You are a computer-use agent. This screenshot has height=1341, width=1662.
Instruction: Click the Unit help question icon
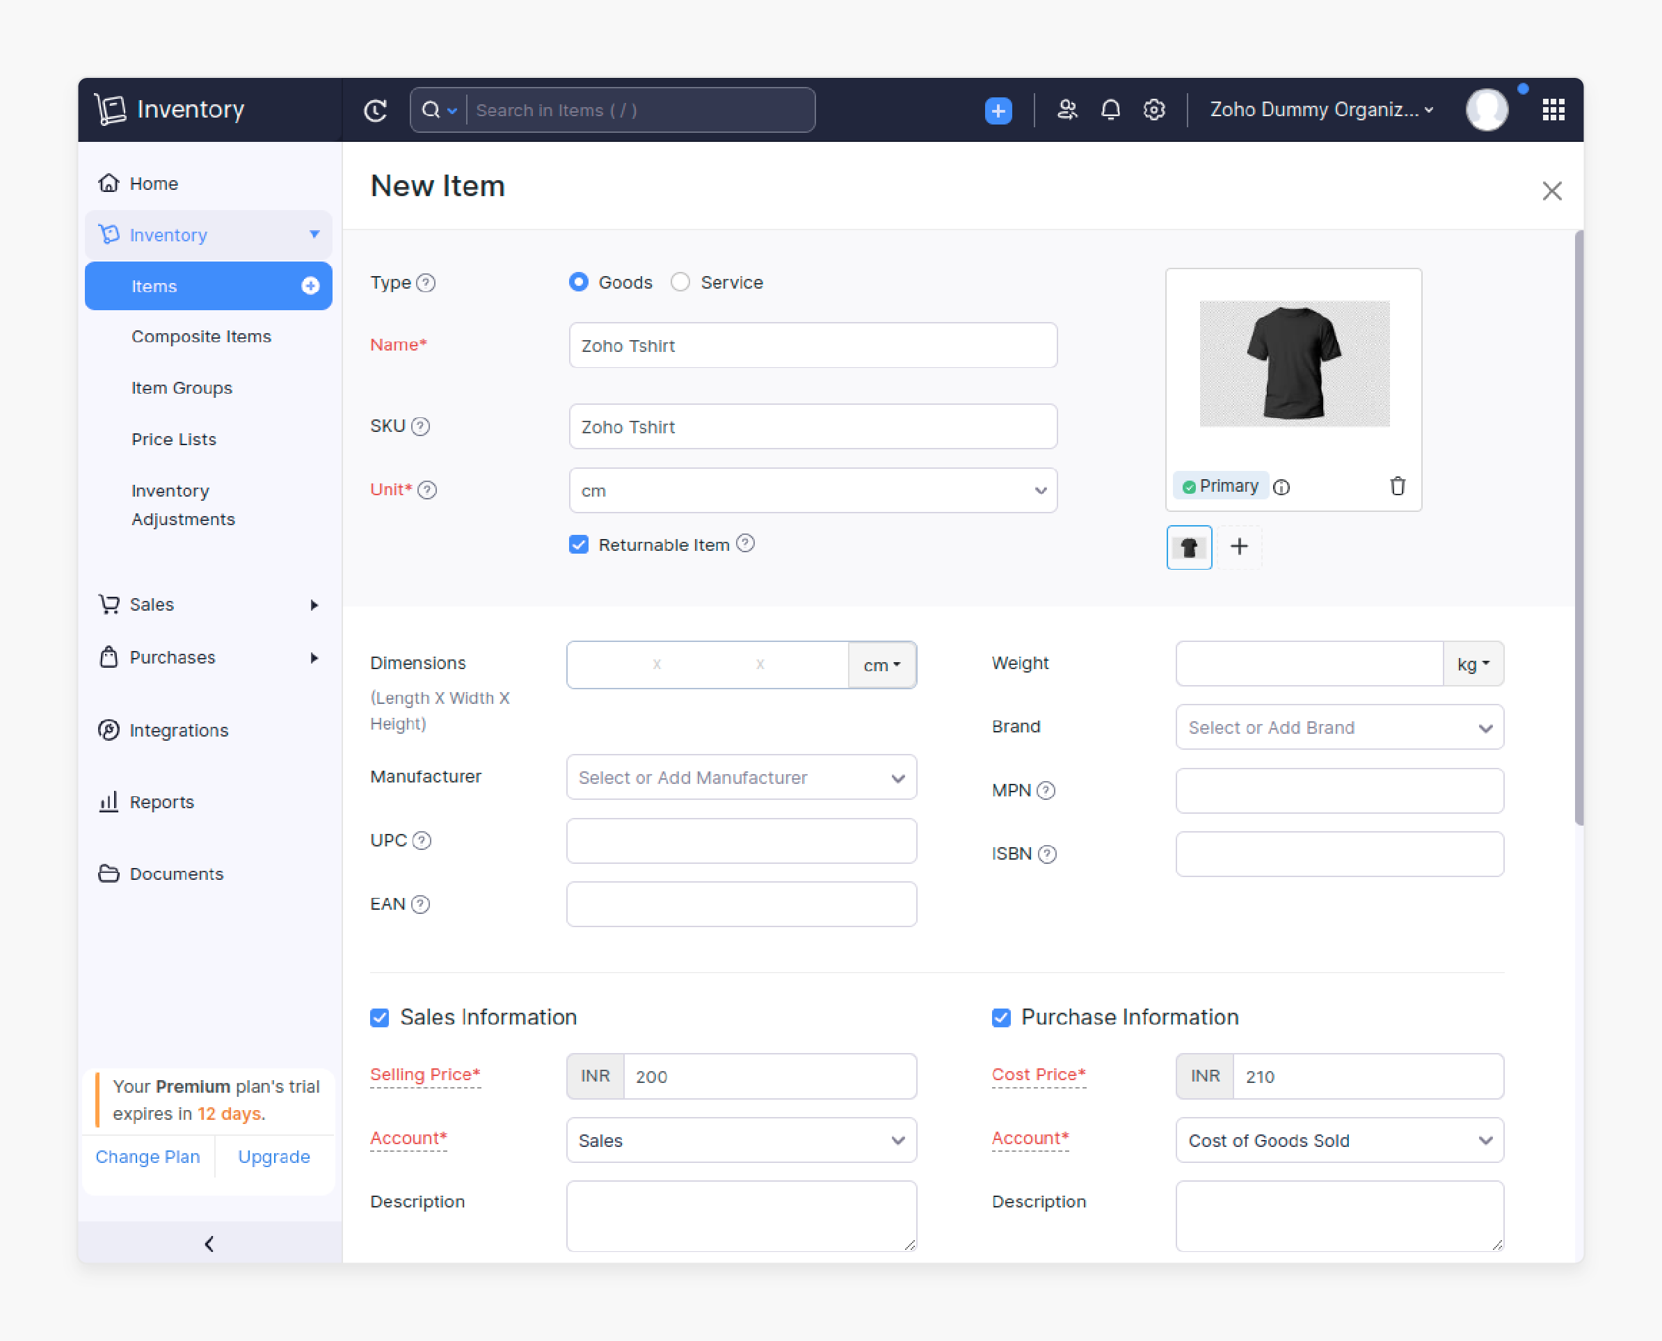(427, 490)
